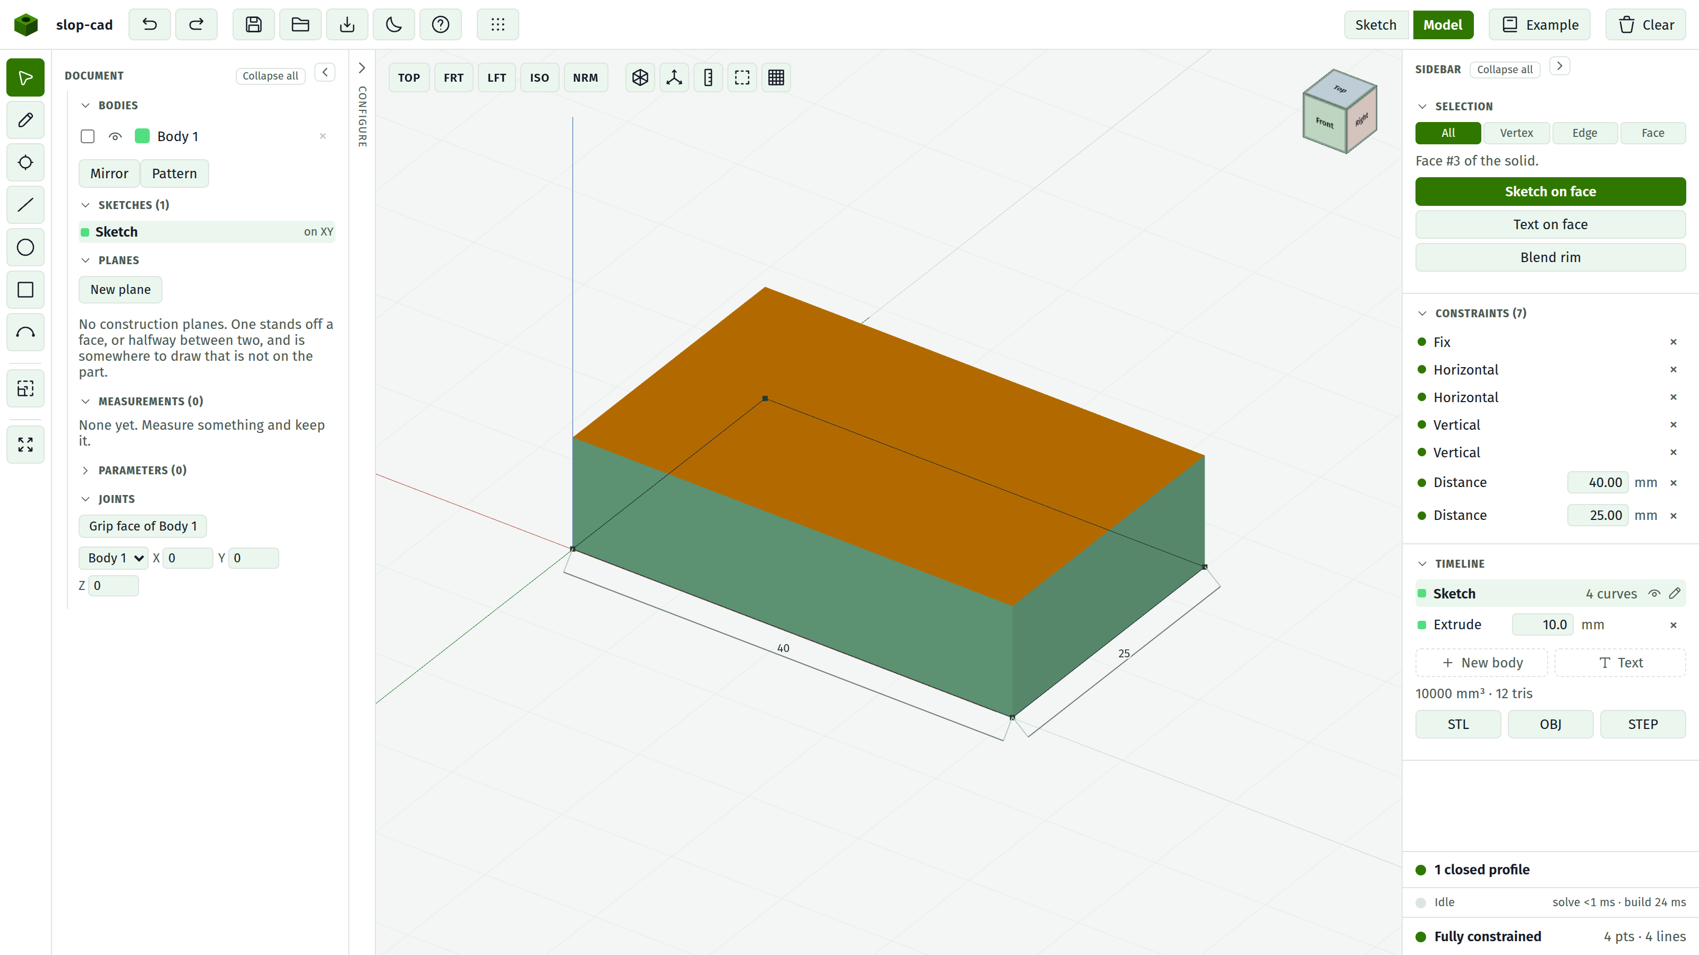Click the 40.00 Distance constraint field
1699x955 pixels.
[x=1598, y=482]
